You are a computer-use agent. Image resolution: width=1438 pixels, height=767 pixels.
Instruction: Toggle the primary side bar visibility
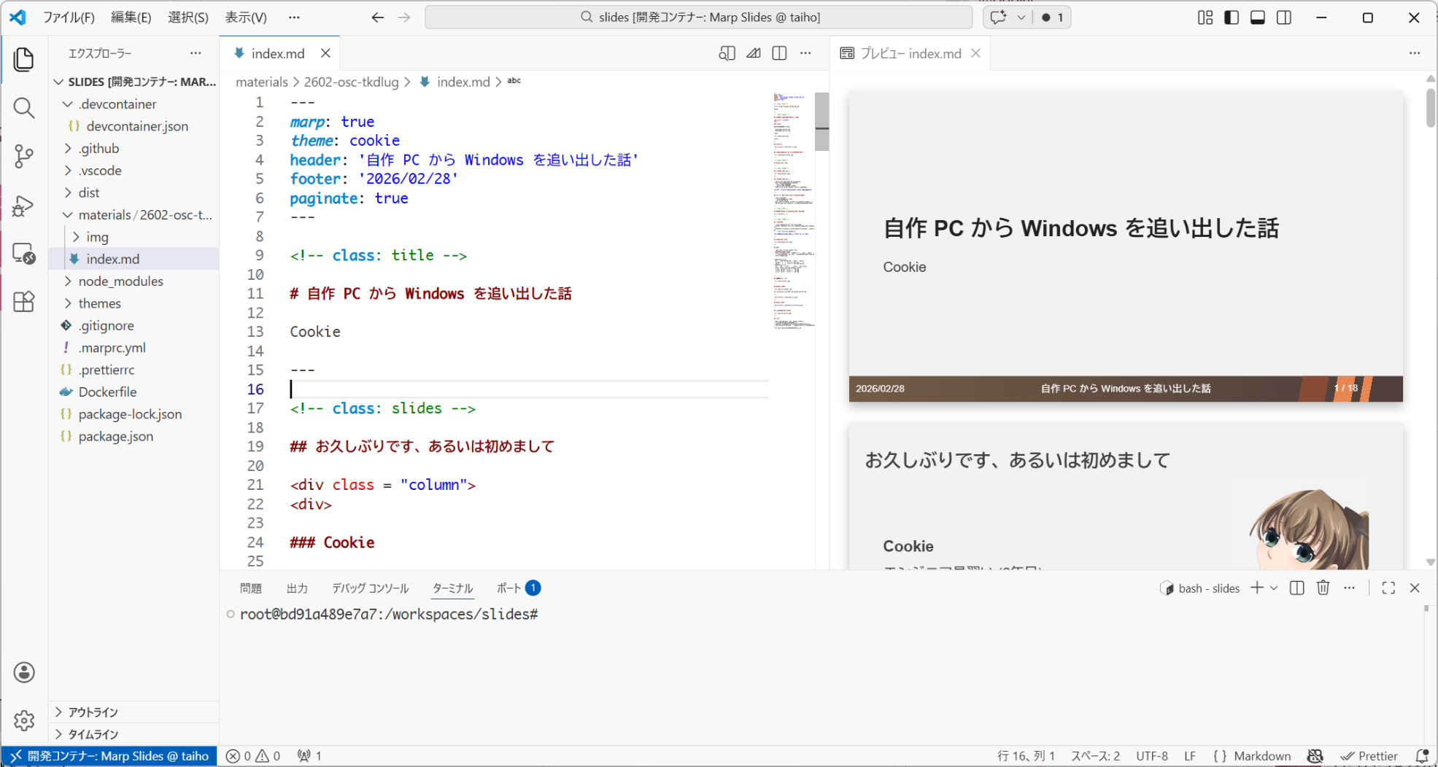(1232, 17)
